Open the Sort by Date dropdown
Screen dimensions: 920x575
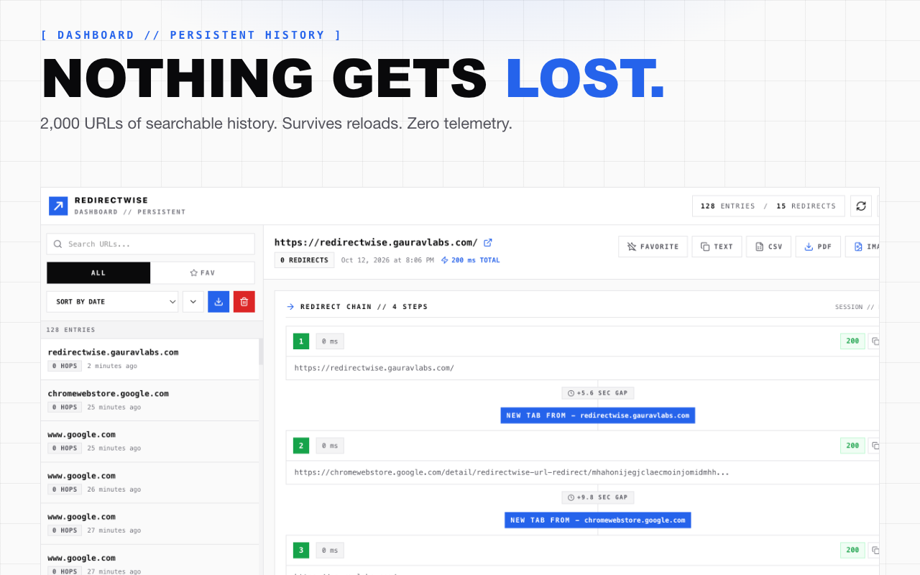point(113,302)
